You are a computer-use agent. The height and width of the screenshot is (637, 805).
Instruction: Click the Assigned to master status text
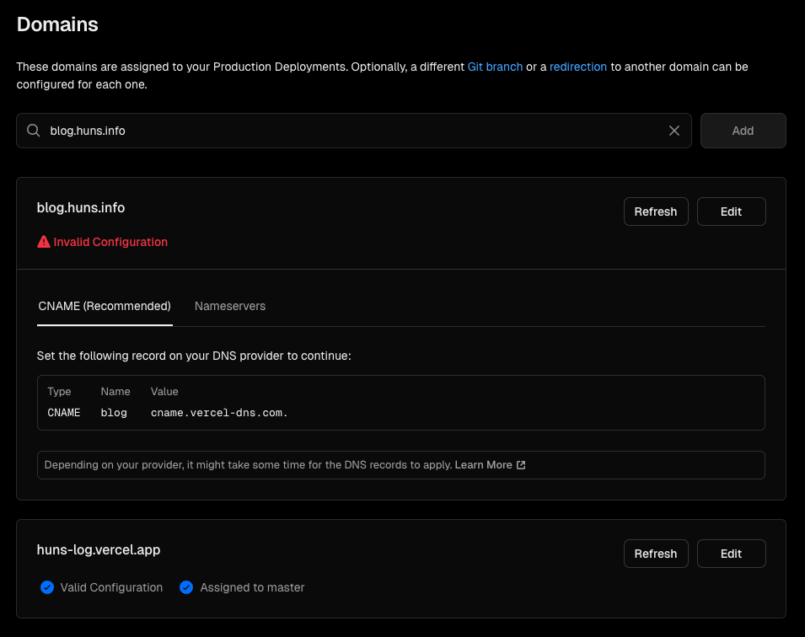(252, 587)
